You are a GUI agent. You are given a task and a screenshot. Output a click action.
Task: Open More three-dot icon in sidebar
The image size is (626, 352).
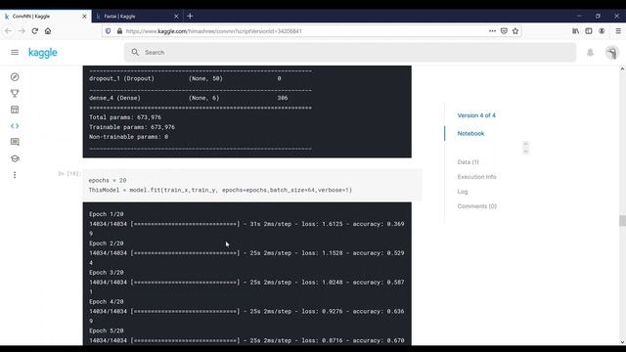(x=15, y=175)
